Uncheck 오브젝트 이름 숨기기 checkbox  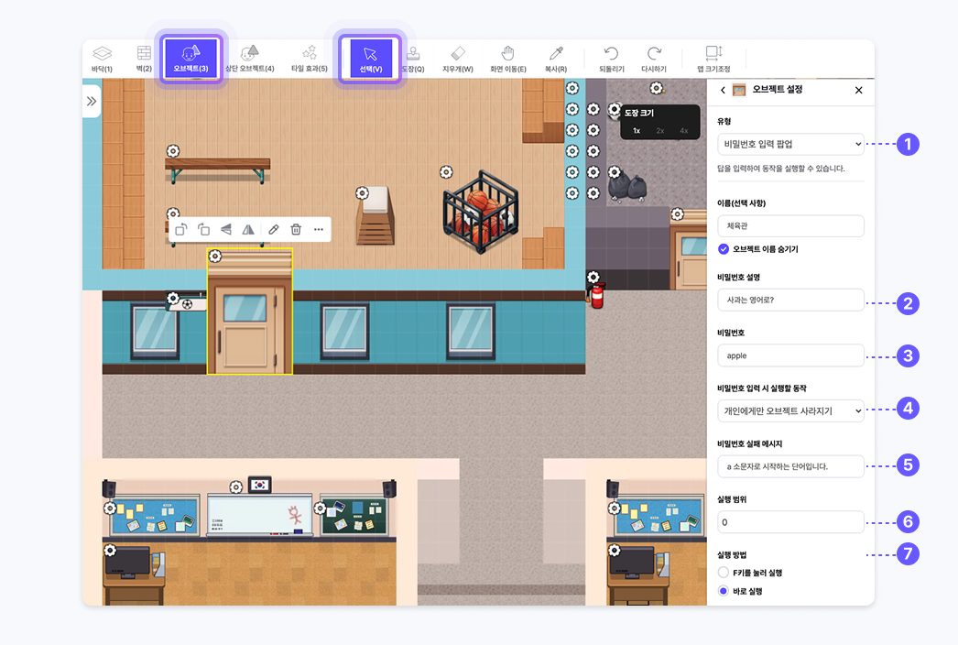coord(724,249)
